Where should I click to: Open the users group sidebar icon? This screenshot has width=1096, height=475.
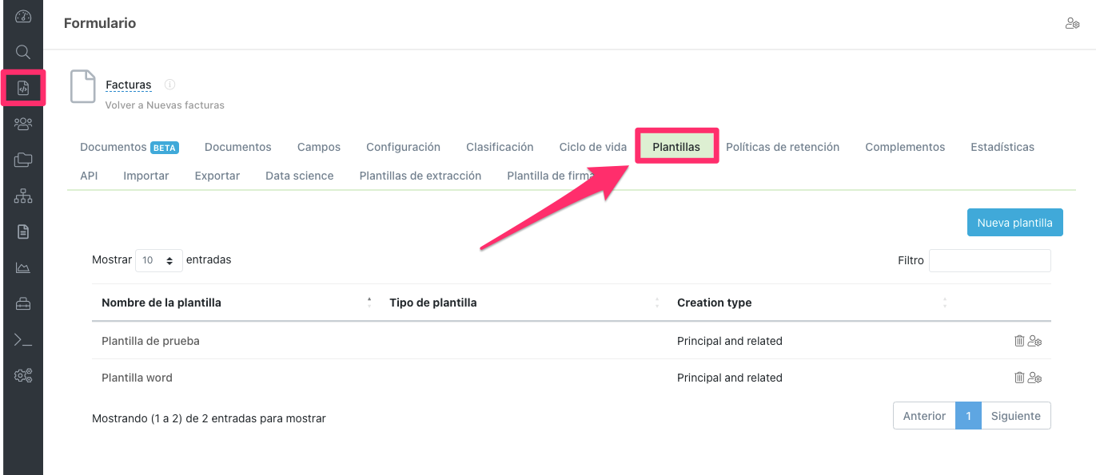point(23,124)
